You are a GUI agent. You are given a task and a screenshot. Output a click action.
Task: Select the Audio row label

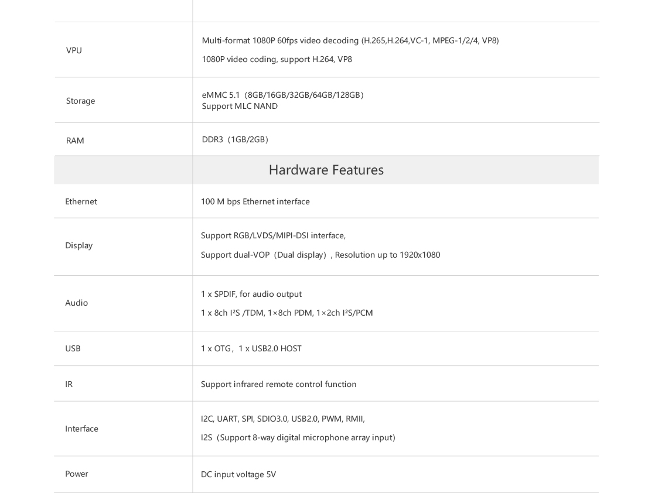coord(76,303)
